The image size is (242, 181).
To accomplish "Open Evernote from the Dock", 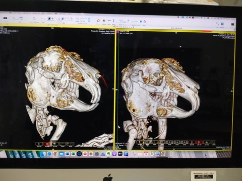I will tap(108, 154).
